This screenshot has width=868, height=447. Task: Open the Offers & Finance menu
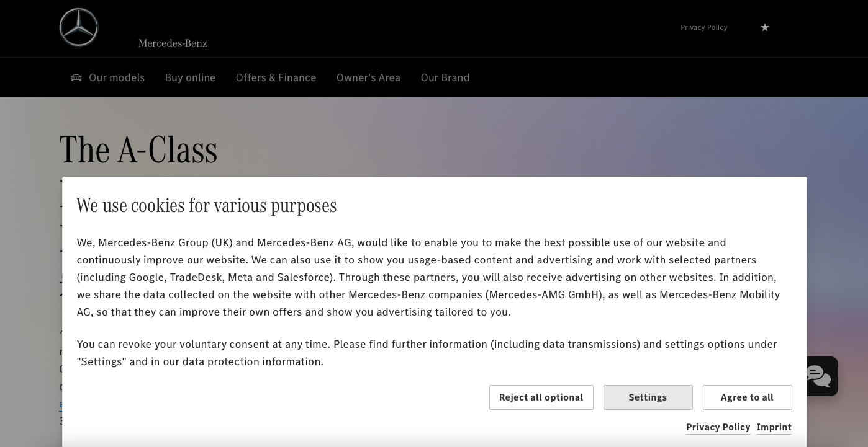coord(276,77)
